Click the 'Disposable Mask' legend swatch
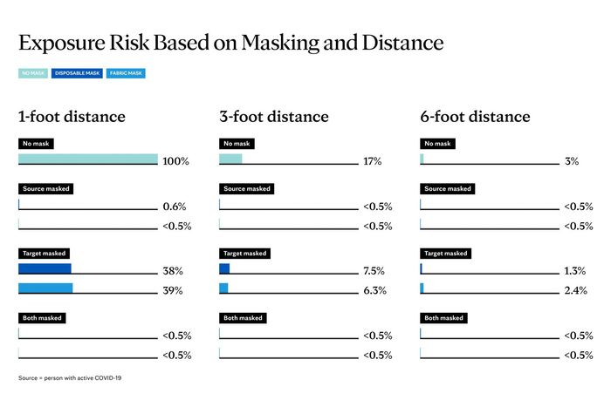The height and width of the screenshot is (407, 611). tap(78, 74)
